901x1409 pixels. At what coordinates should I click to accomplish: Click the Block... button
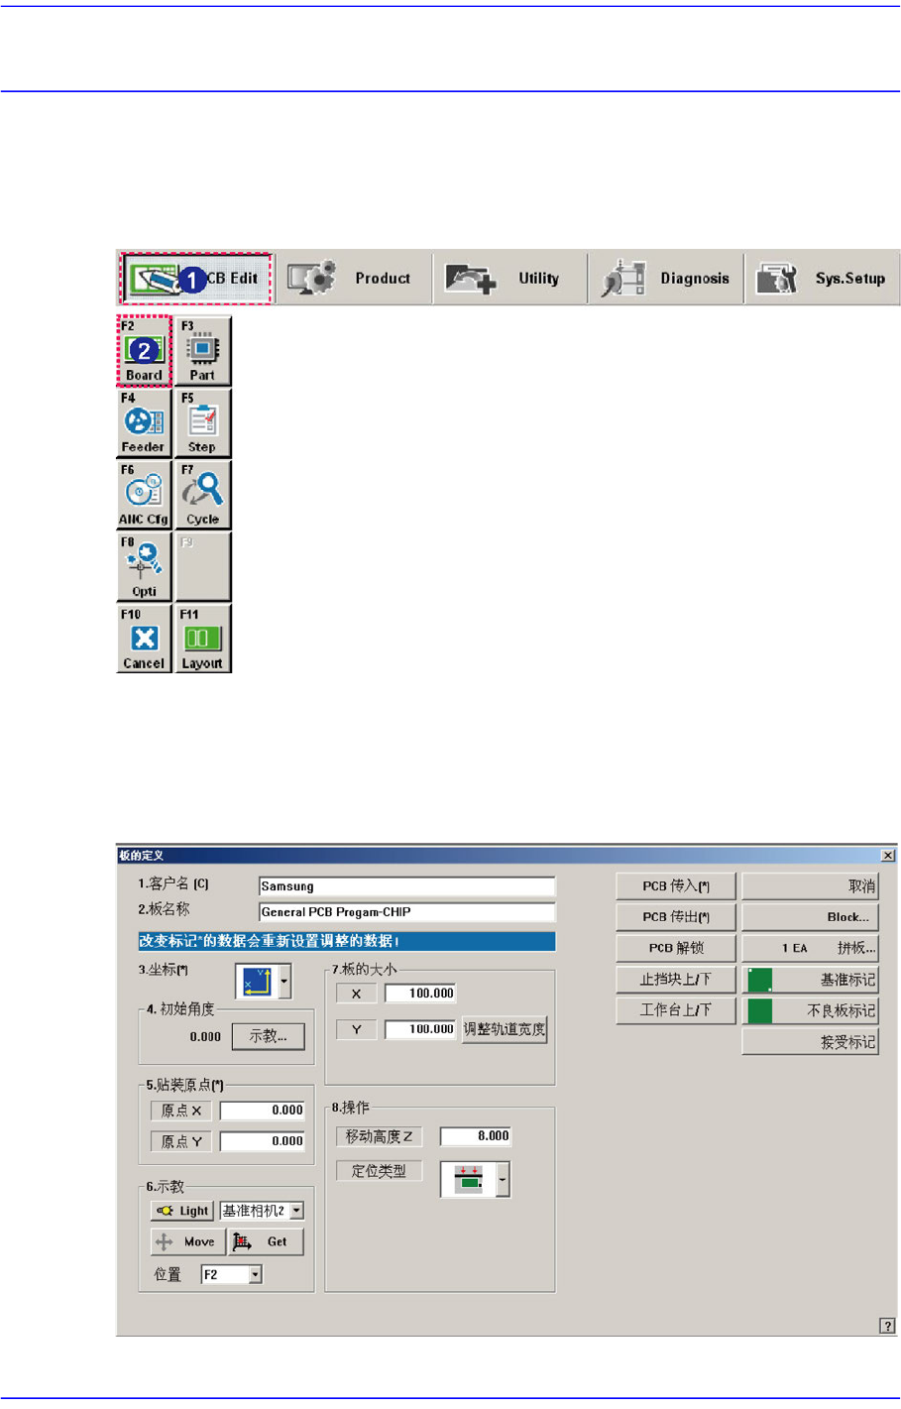[811, 917]
